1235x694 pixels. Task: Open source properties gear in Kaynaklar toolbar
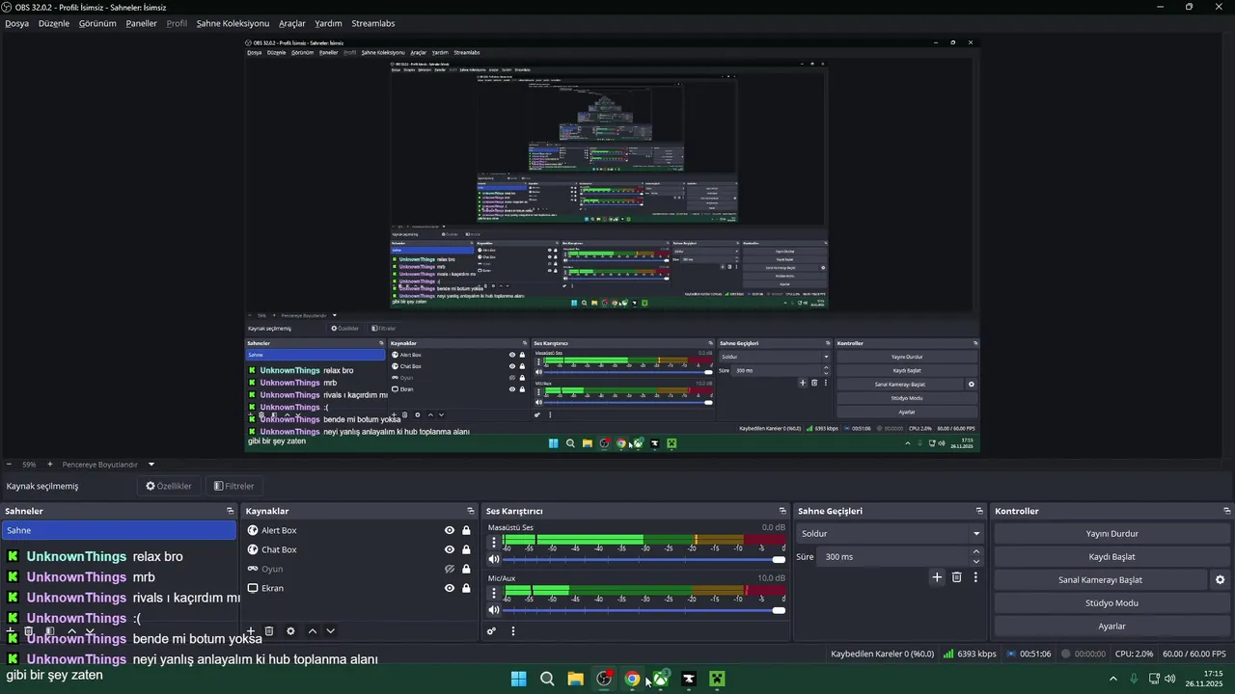[290, 631]
